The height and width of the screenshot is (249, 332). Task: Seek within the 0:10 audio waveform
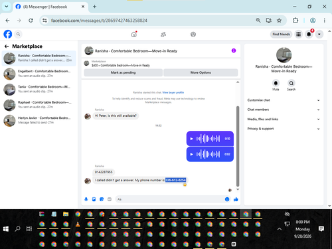[208, 139]
